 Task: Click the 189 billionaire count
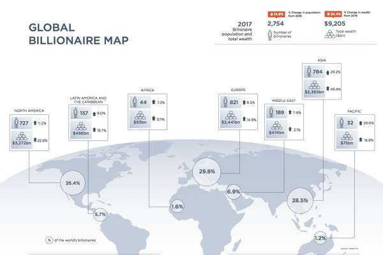(x=280, y=112)
